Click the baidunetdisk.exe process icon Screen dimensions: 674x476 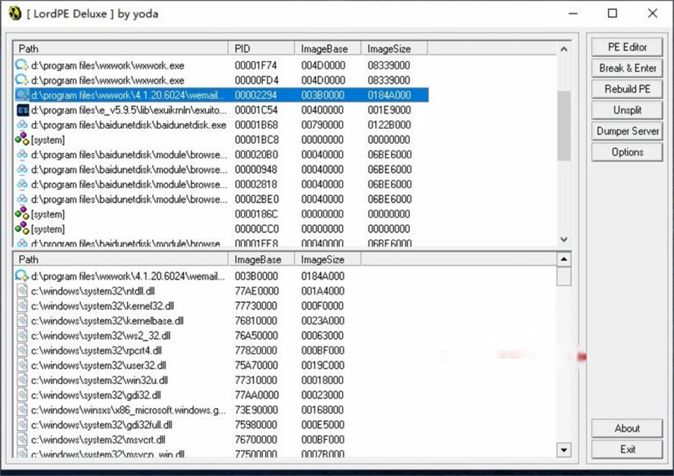[22, 125]
